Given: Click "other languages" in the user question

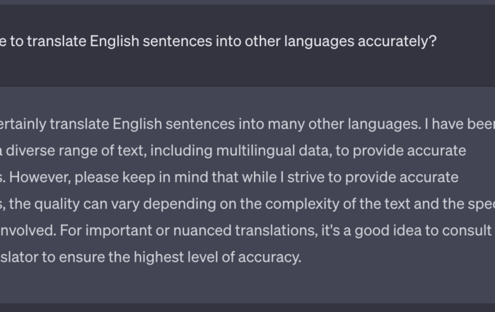Looking at the screenshot, I should point(300,41).
